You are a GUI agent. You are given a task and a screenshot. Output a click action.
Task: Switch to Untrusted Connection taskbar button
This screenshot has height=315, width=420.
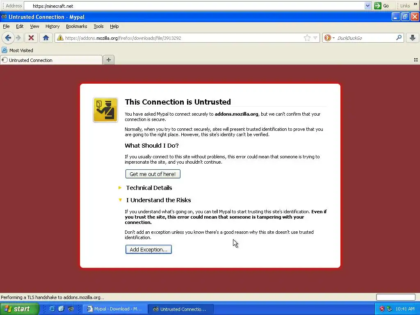click(x=181, y=309)
